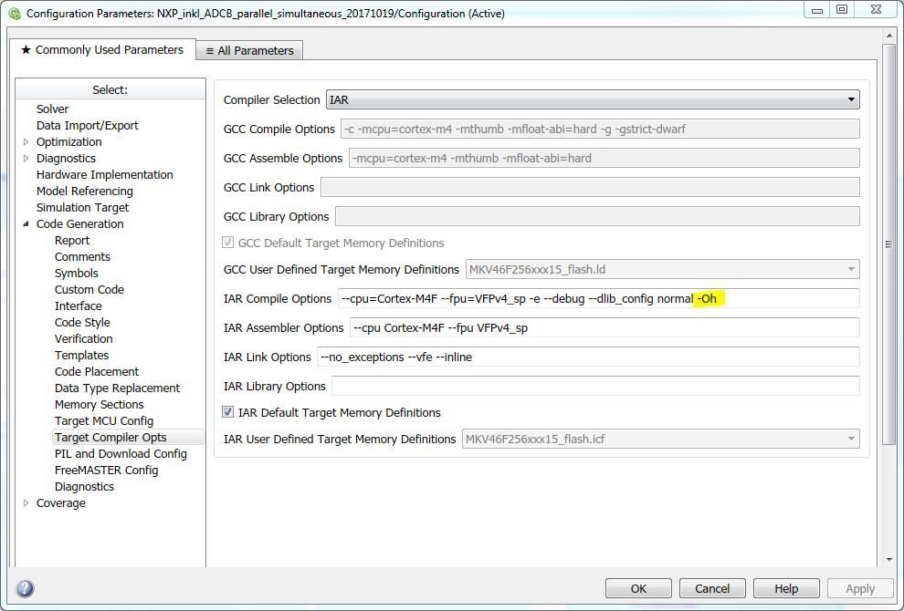904x611 pixels.
Task: Select Hardware Implementation in the tree
Action: [x=104, y=174]
